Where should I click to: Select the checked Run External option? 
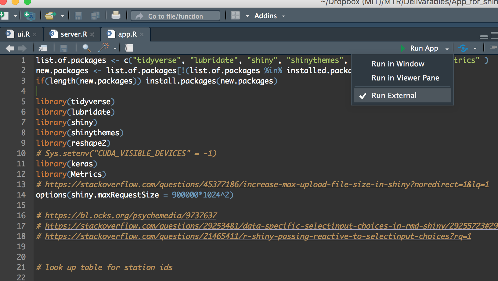pos(402,95)
